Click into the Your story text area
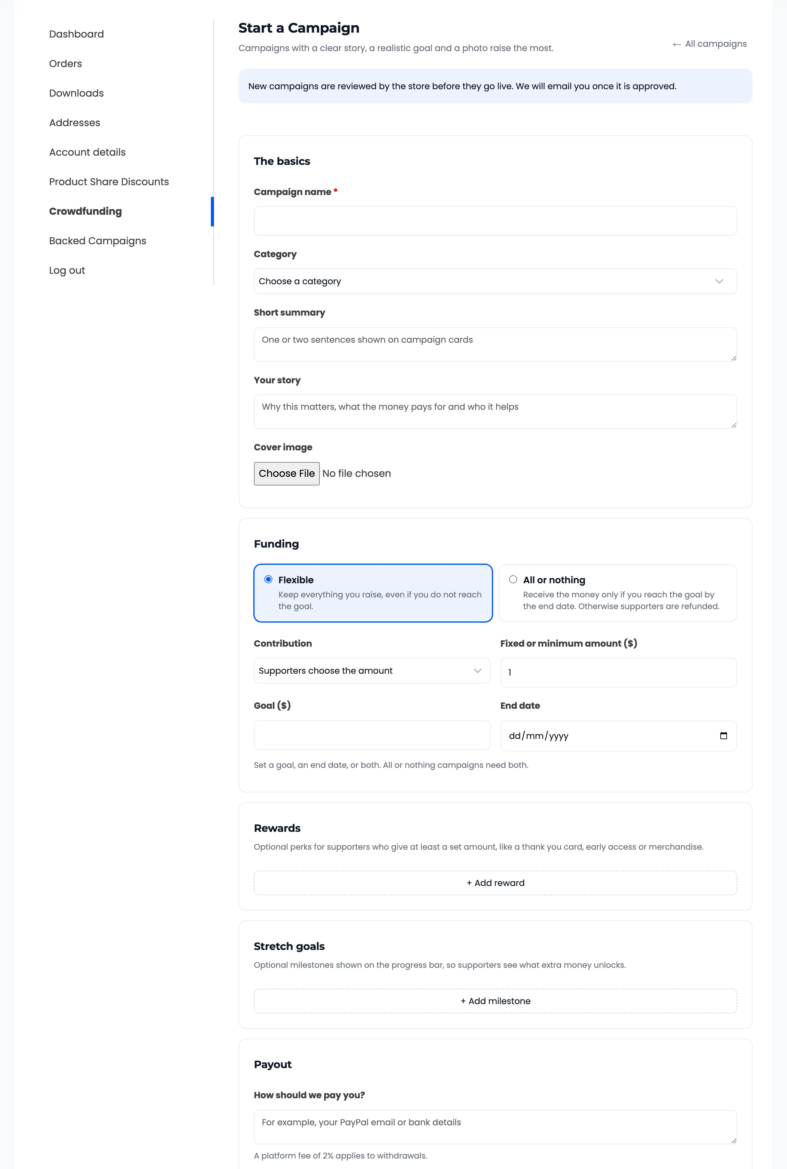Viewport: 787px width, 1169px height. pyautogui.click(x=495, y=412)
